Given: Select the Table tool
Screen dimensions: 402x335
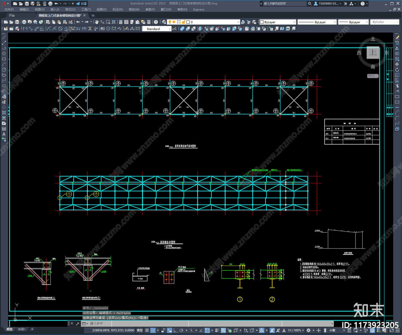Looking at the screenshot, I should (x=4, y=129).
